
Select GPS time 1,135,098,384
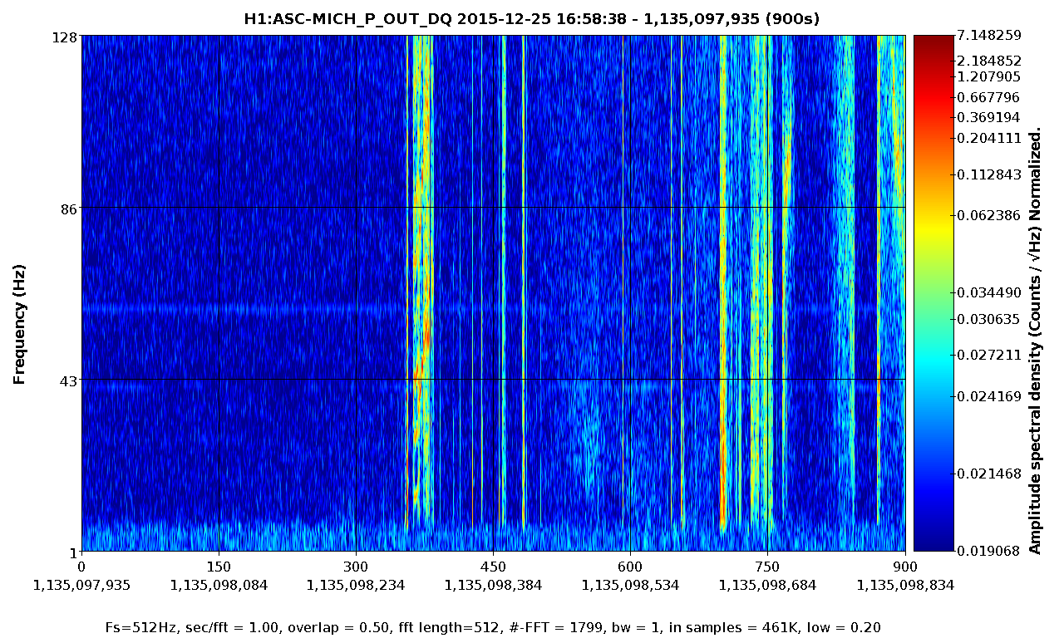(x=493, y=585)
